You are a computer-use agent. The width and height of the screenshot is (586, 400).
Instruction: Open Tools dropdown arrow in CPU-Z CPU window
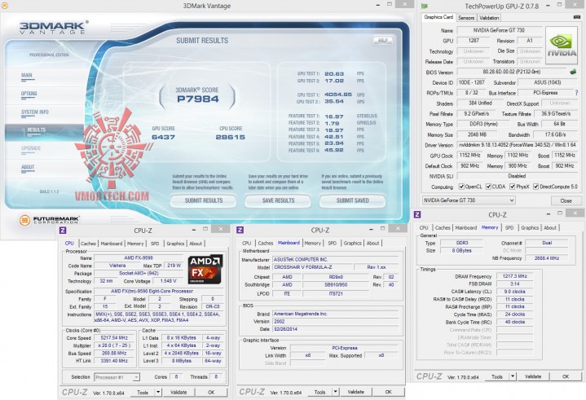pyautogui.click(x=158, y=392)
